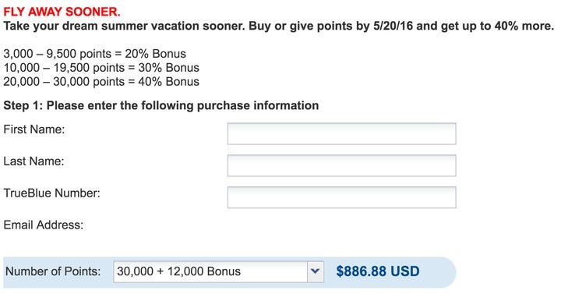Click the $886.88 USD price text
This screenshot has width=561, height=294.
pos(377,271)
